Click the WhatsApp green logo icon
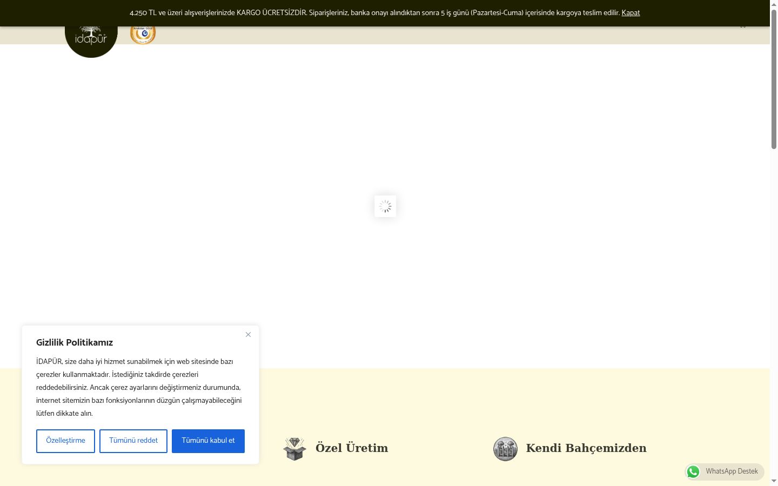The height and width of the screenshot is (486, 778). click(x=693, y=471)
